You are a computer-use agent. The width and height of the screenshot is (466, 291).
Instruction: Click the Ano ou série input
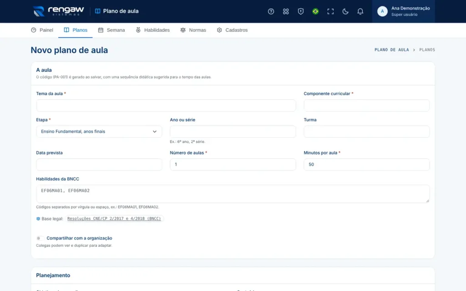point(233,131)
